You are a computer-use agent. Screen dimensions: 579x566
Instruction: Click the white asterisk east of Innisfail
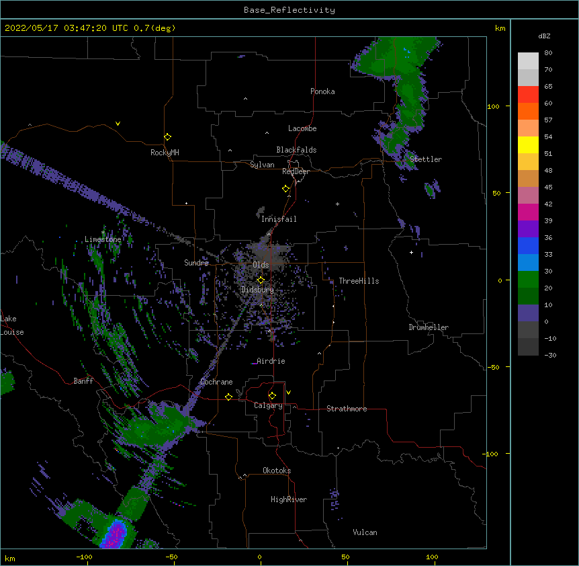coord(337,204)
